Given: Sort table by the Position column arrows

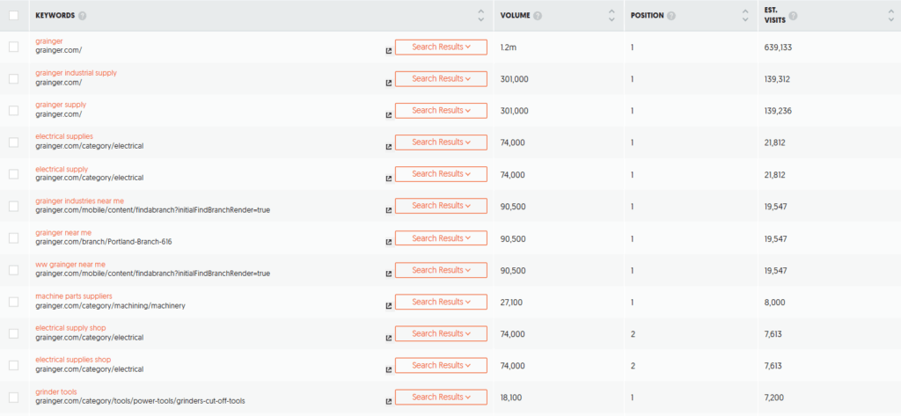Looking at the screenshot, I should [745, 16].
